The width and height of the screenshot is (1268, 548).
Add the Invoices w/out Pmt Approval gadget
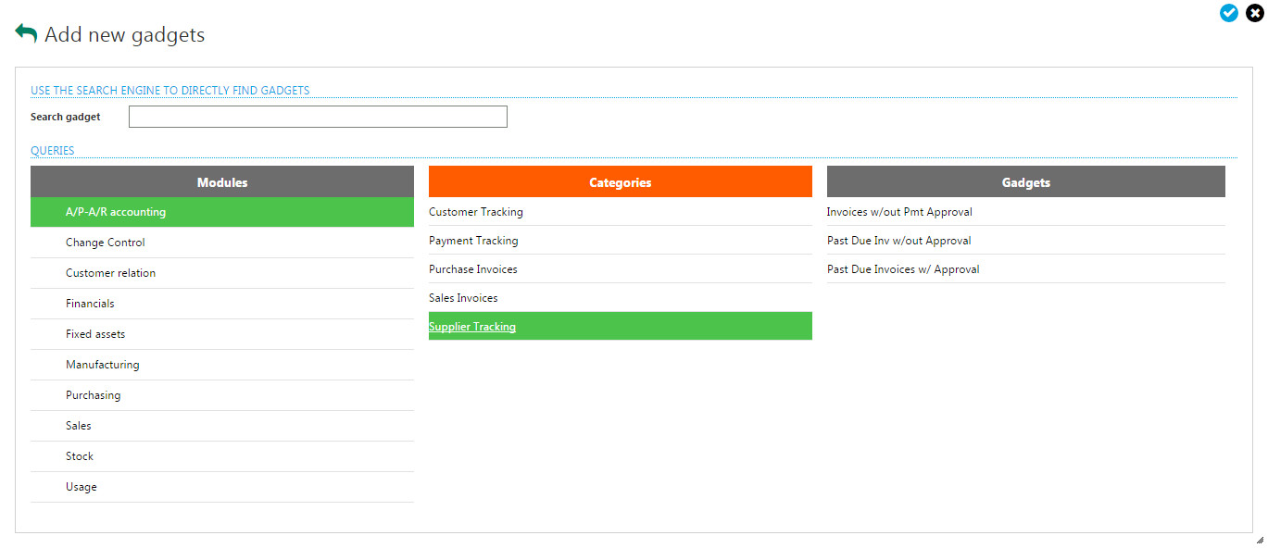899,212
